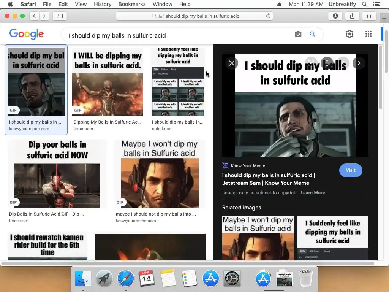Open Notes in the Dock

pyautogui.click(x=168, y=278)
